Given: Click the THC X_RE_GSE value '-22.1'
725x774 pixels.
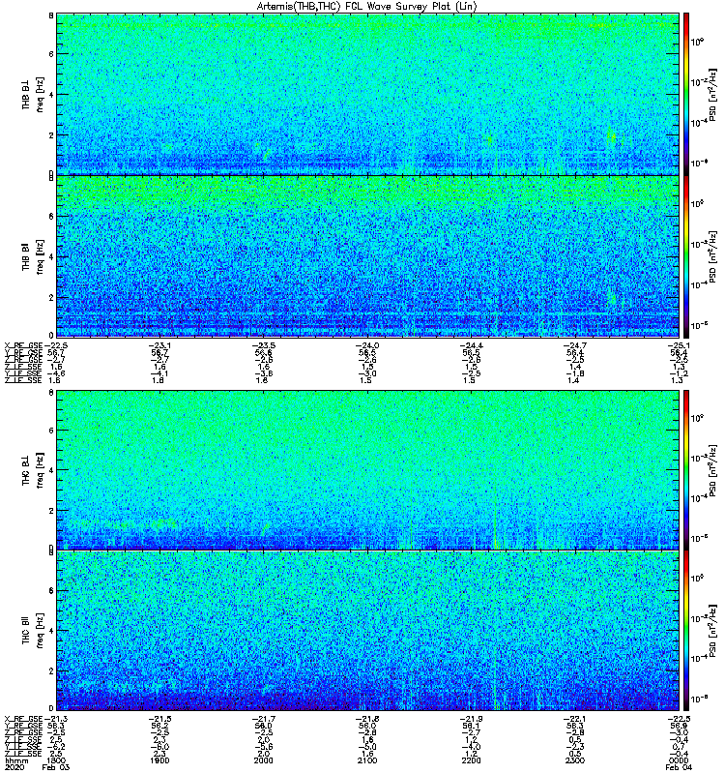Looking at the screenshot, I should tap(574, 719).
